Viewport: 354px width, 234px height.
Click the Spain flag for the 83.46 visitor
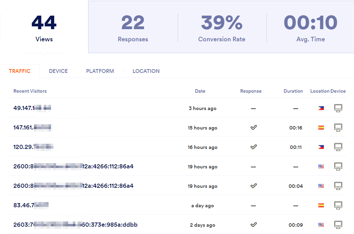(321, 205)
